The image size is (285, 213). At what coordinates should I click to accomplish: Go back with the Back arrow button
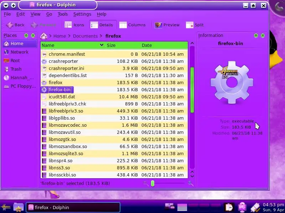click(15, 25)
